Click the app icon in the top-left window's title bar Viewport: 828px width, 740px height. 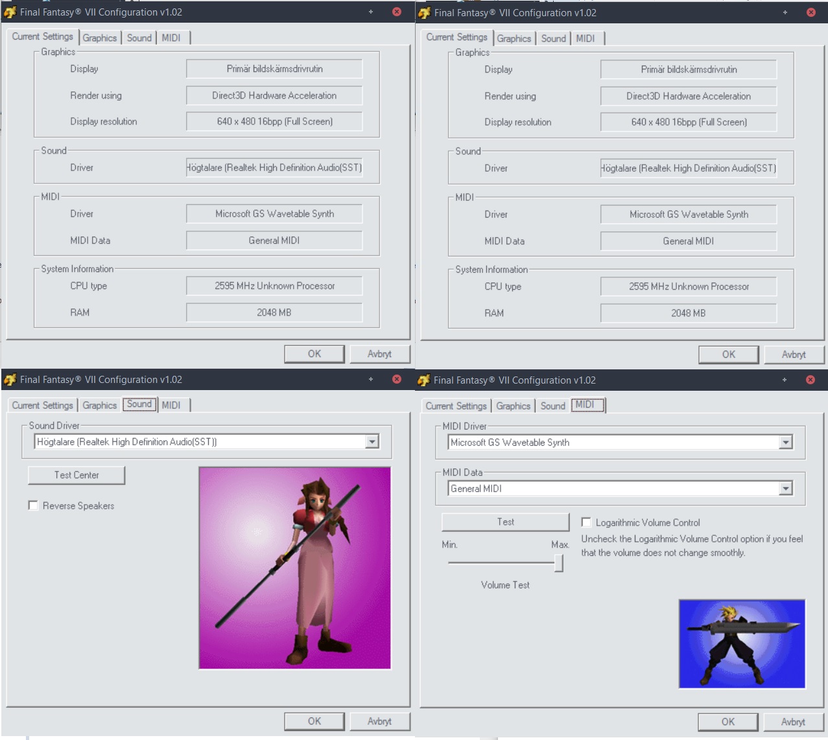[x=10, y=12]
